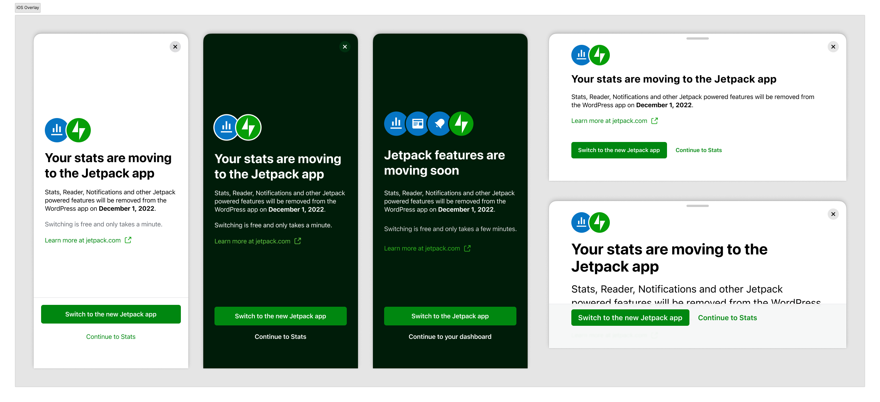The height and width of the screenshot is (402, 880).
Task: Click the green Jetpack bolt icon in the light overlay
Action: (79, 130)
